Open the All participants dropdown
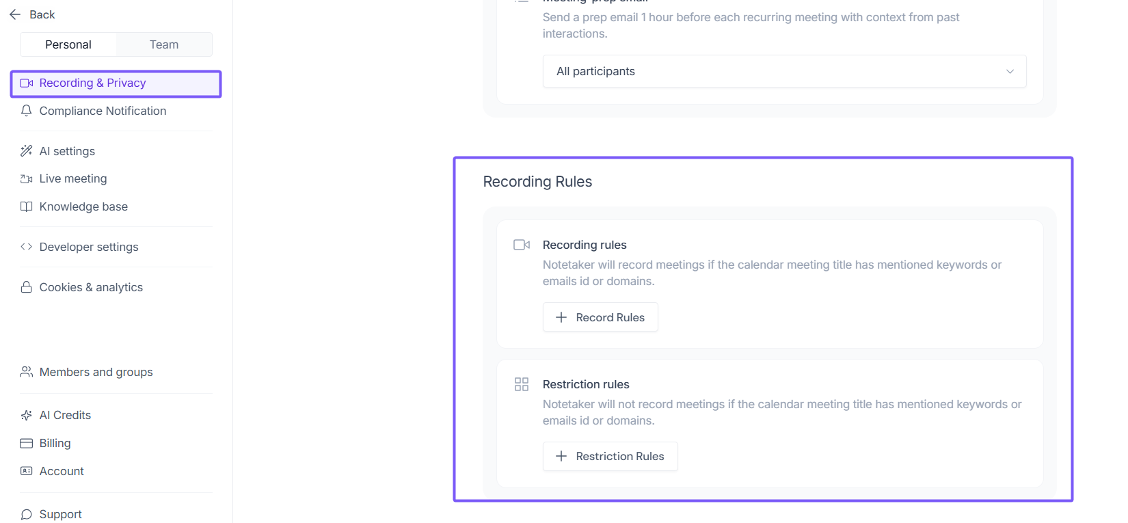Screen dimensions: 1128x523 784,71
